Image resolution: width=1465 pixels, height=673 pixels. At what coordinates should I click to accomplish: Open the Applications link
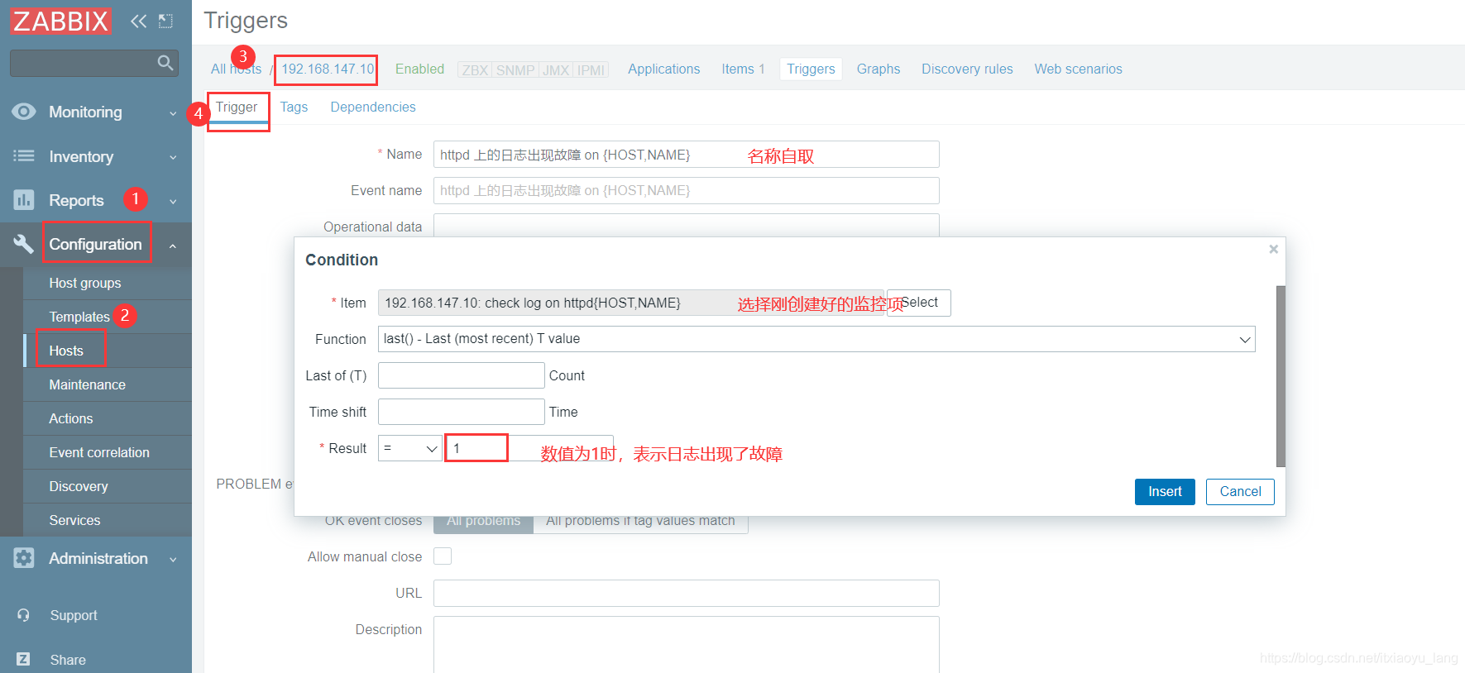click(663, 69)
